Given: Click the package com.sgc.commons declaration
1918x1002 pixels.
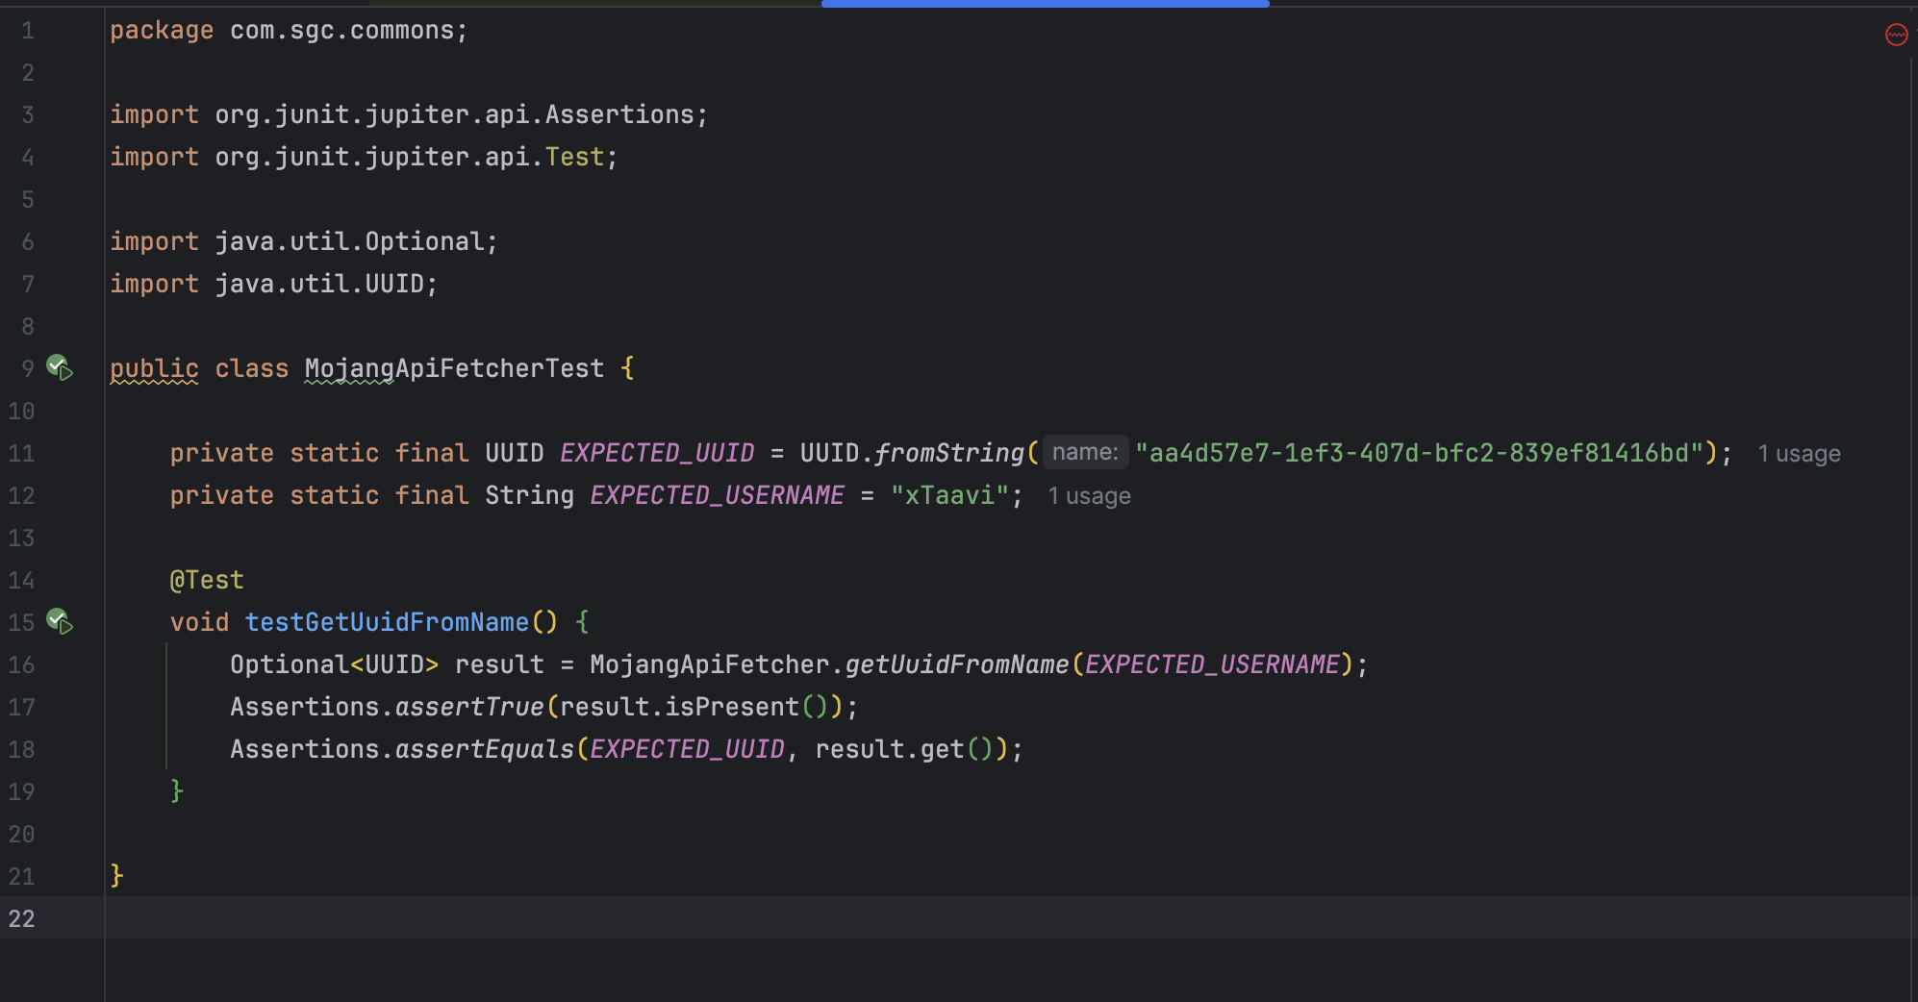Looking at the screenshot, I should [289, 31].
